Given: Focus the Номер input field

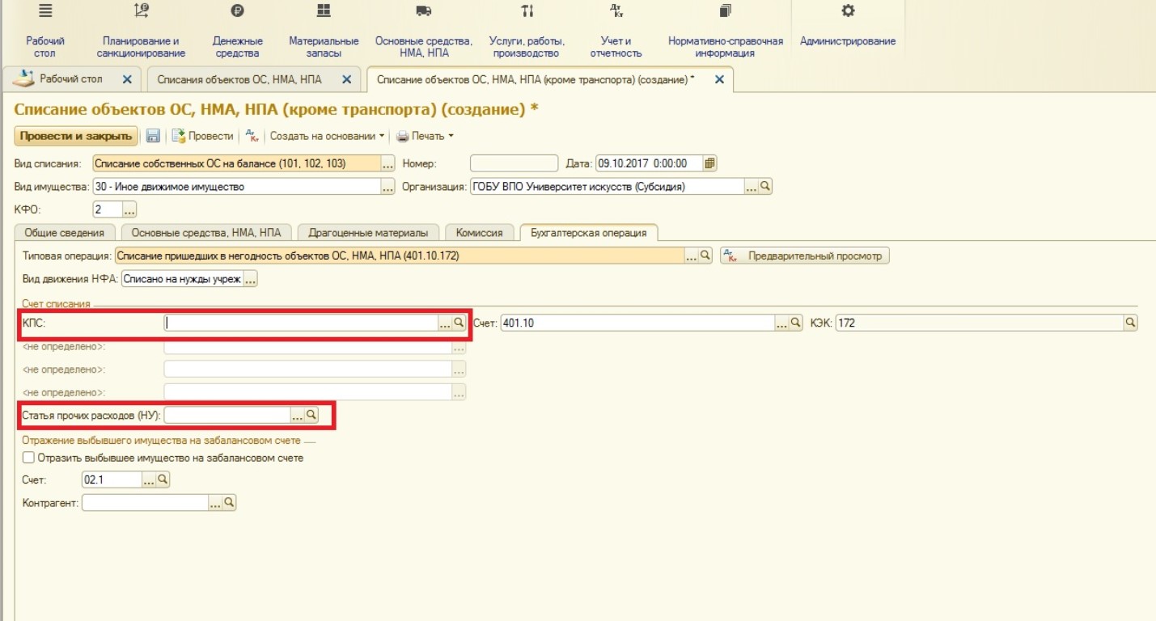Looking at the screenshot, I should point(514,163).
